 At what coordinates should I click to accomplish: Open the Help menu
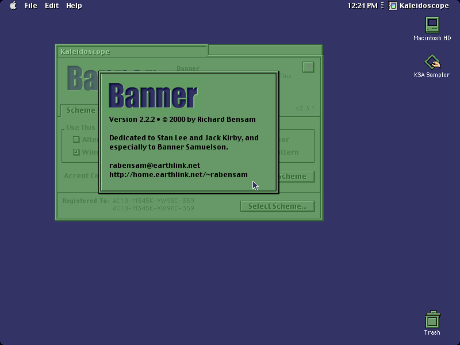[74, 6]
